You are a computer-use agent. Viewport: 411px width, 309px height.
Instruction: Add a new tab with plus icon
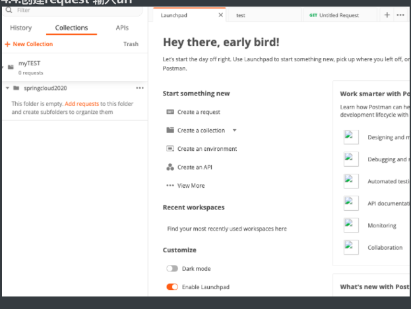pos(387,15)
